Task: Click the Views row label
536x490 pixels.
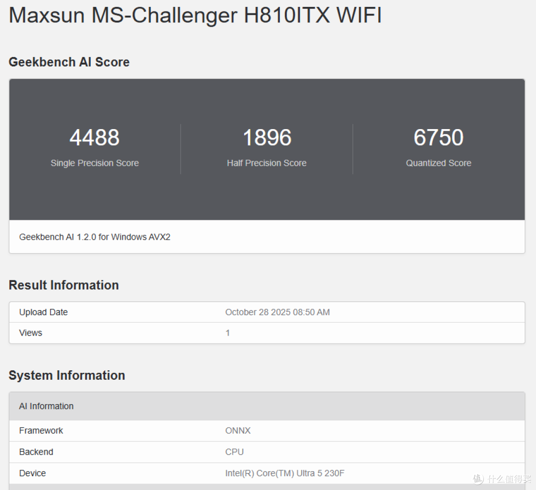Action: click(x=31, y=333)
